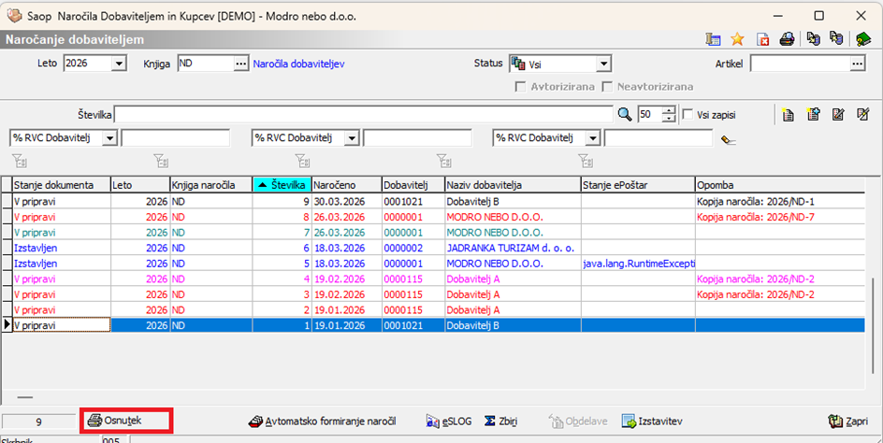Click java.lang.RuntimeExcepti cell

tap(638, 264)
